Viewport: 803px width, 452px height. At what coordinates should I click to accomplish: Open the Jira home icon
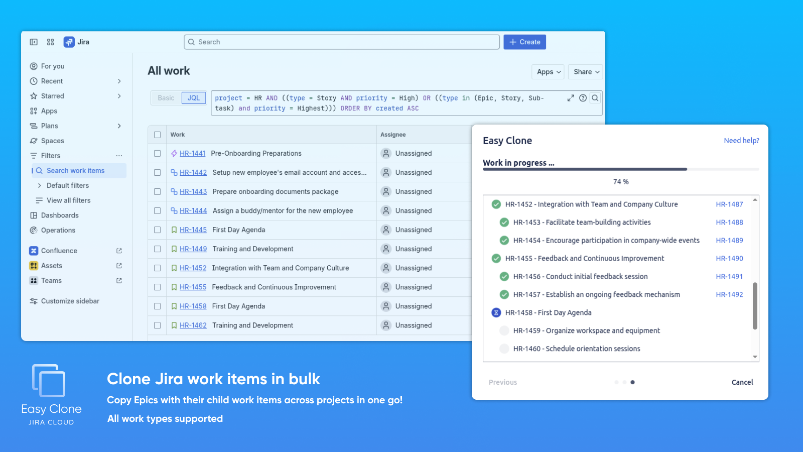pyautogui.click(x=68, y=42)
